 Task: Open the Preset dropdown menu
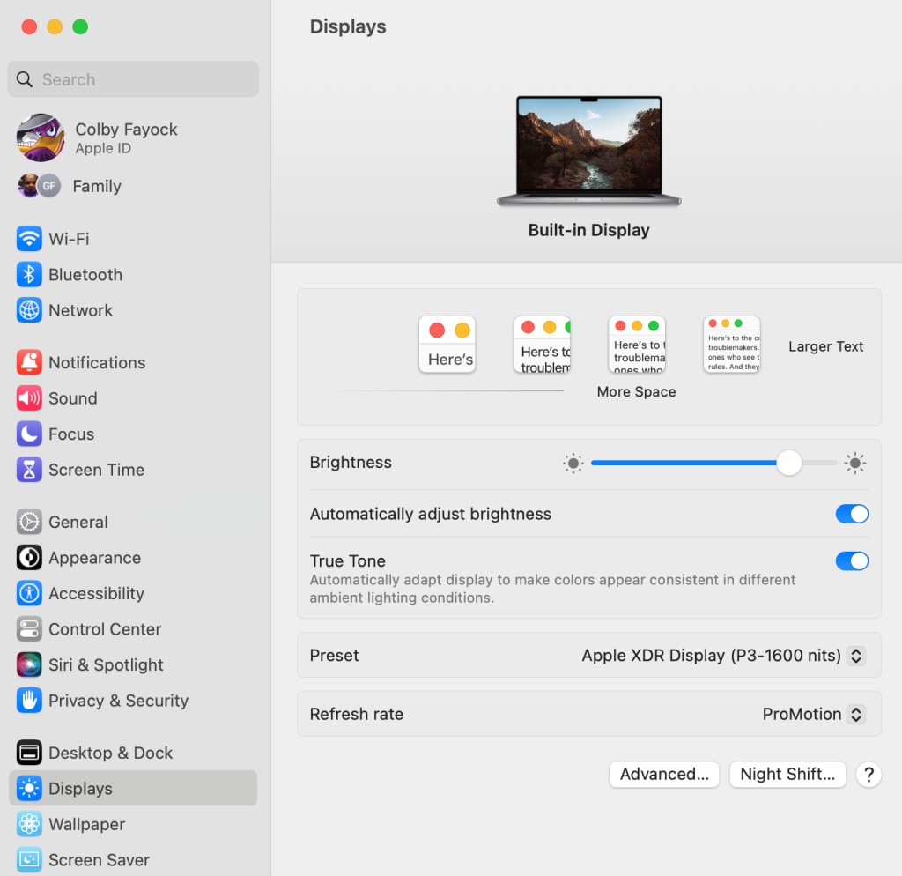click(x=855, y=656)
